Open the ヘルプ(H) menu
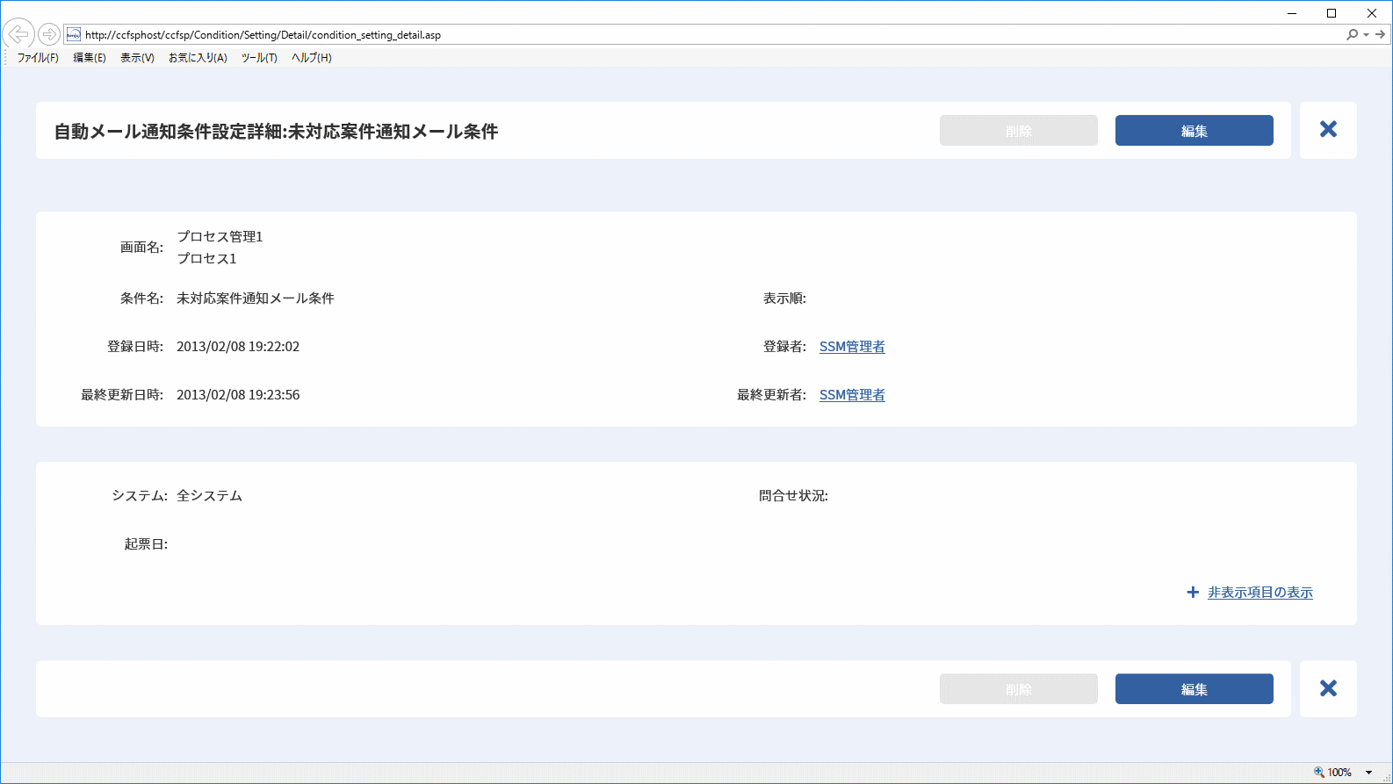The width and height of the screenshot is (1393, 784). pos(312,58)
